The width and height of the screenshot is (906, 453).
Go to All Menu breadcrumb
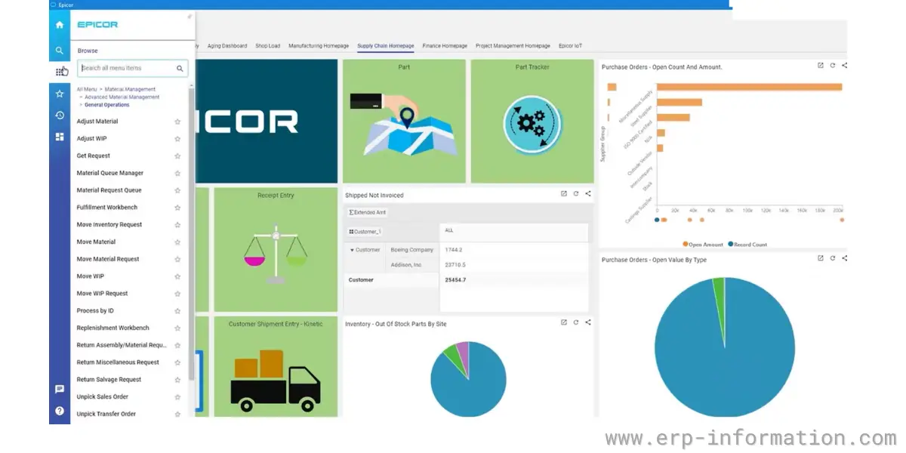tap(86, 89)
